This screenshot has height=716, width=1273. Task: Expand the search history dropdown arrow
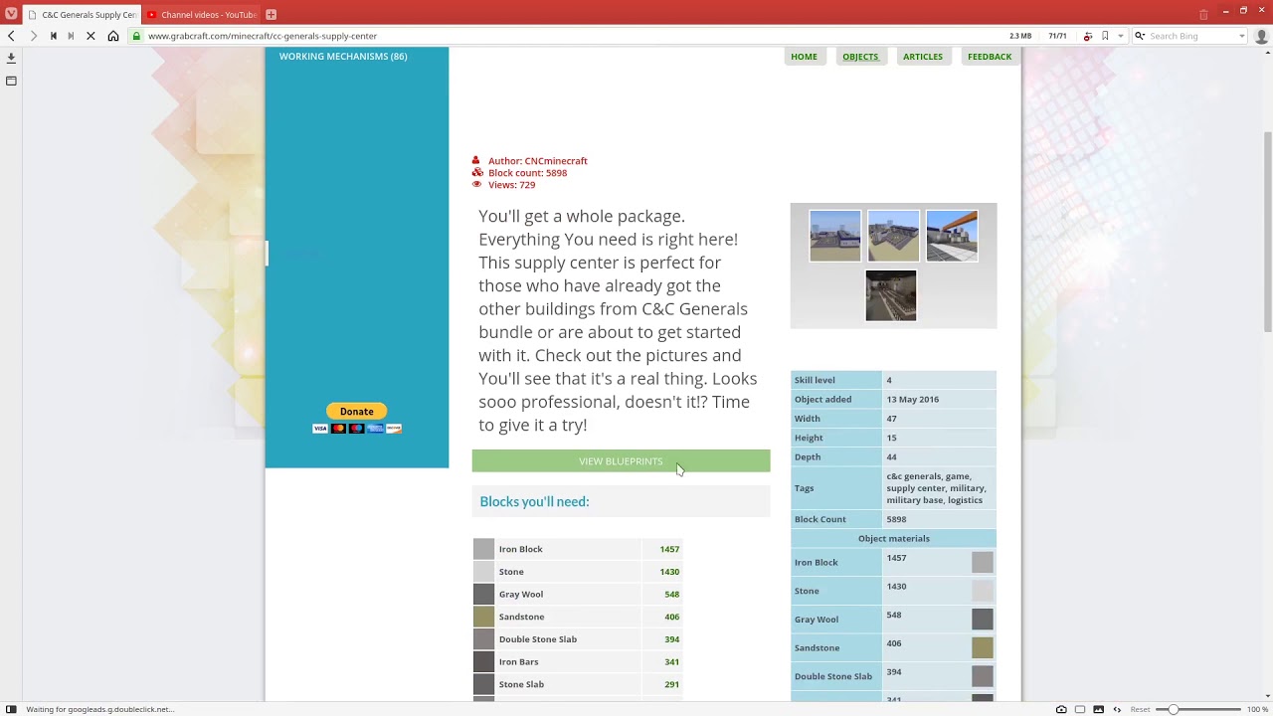1242,36
